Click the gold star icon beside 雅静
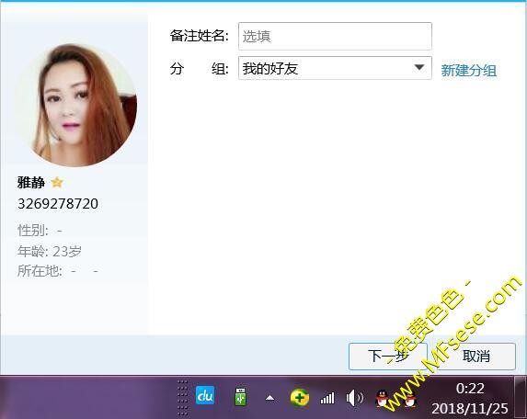Image resolution: width=527 pixels, height=419 pixels. point(57,182)
